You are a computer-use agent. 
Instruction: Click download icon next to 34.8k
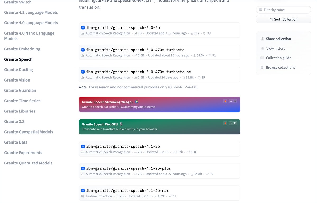pos(192,174)
